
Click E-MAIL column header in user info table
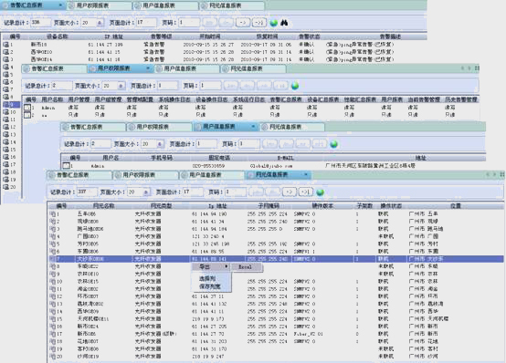286,158
